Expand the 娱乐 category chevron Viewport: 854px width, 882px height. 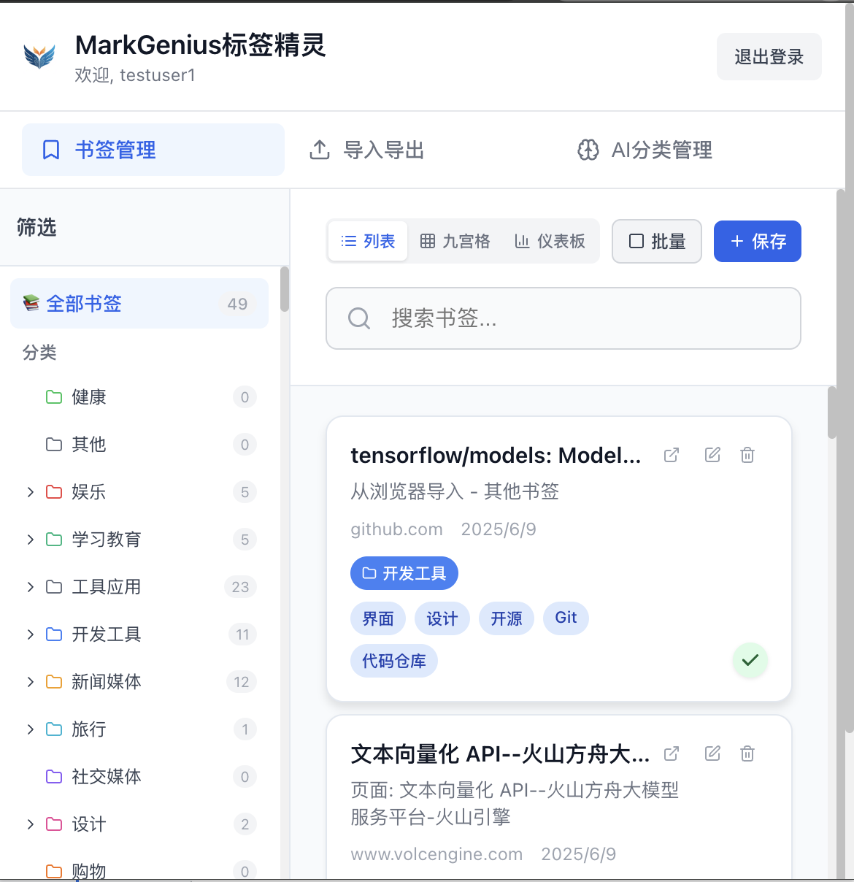pyautogui.click(x=31, y=492)
